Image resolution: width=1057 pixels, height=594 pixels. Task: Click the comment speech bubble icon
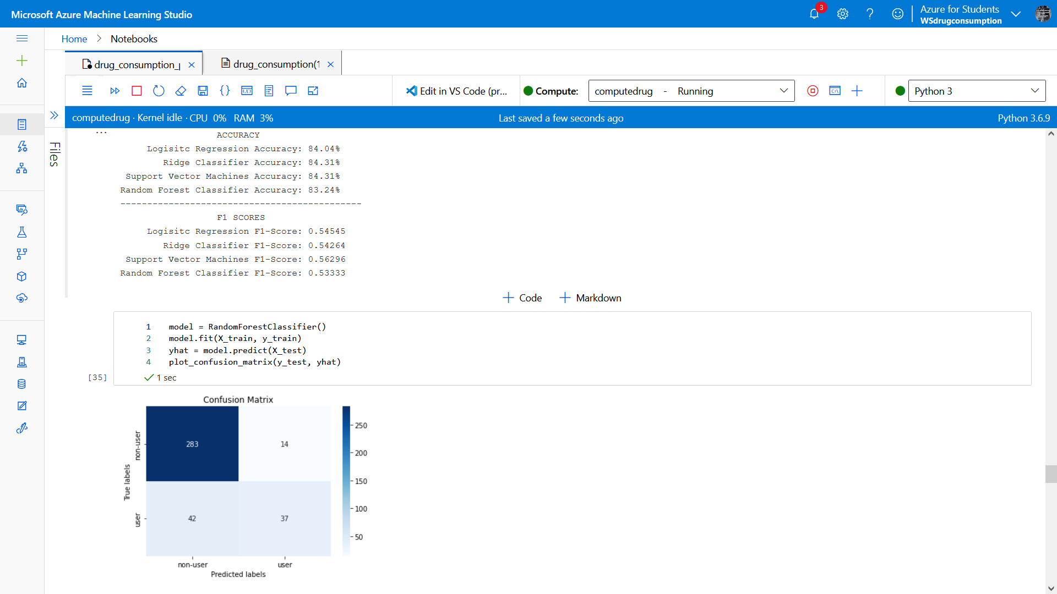point(291,91)
